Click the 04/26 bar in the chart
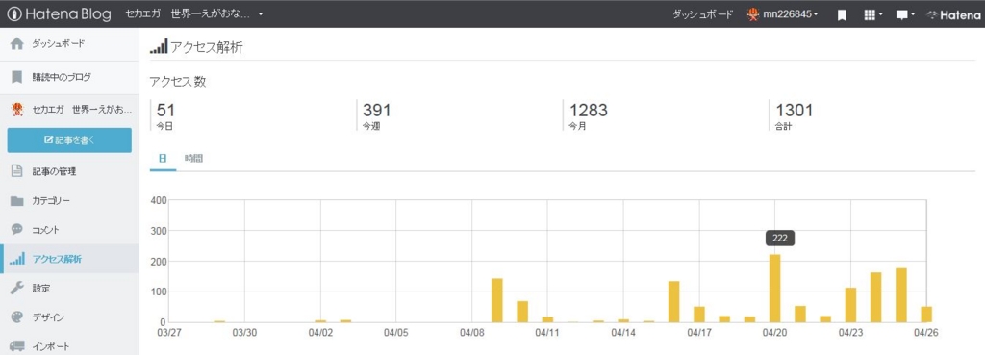The height and width of the screenshot is (355, 985). [926, 315]
